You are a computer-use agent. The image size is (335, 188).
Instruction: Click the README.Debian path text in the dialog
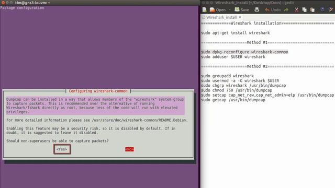coord(140,120)
